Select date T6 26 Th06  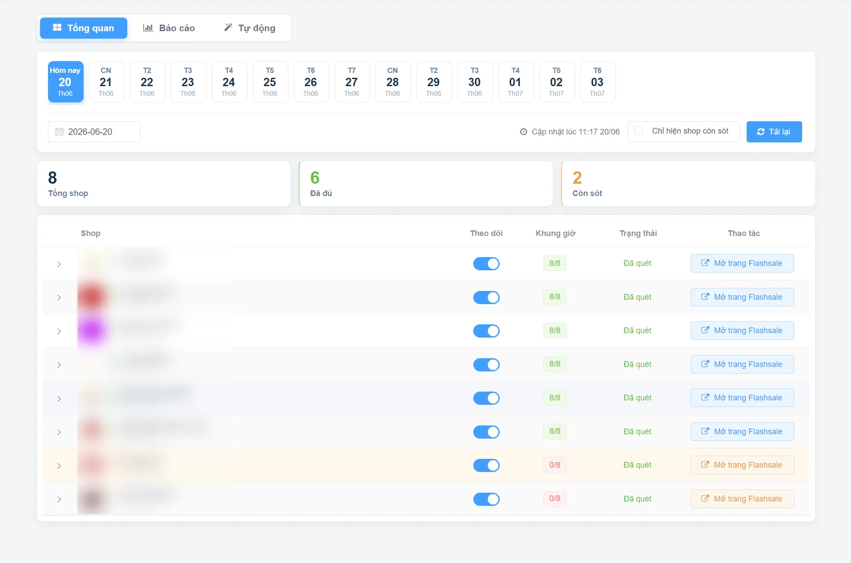[311, 82]
